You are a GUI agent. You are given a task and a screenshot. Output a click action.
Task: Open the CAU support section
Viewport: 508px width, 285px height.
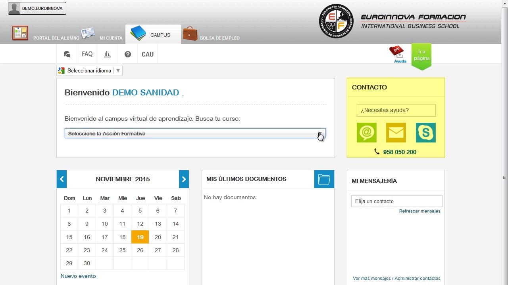[x=148, y=54]
